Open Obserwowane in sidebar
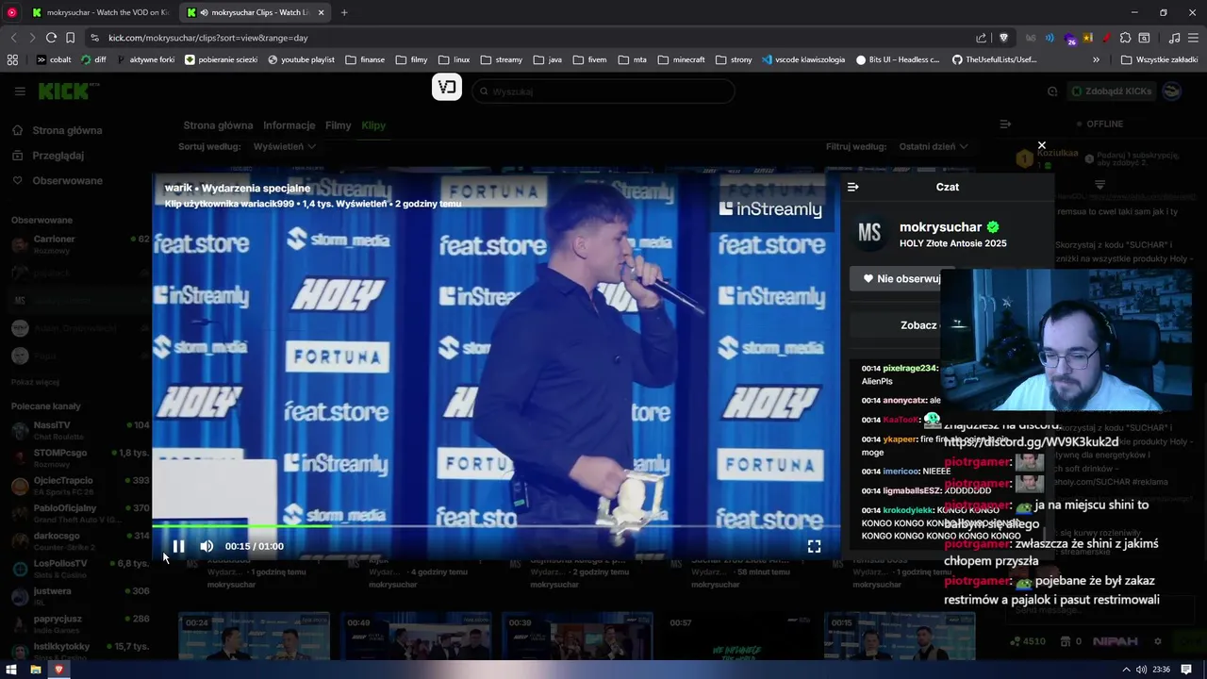This screenshot has height=679, width=1207. tap(67, 180)
